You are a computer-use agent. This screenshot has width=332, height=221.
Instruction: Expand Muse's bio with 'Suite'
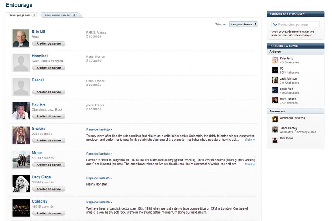[x=250, y=164]
